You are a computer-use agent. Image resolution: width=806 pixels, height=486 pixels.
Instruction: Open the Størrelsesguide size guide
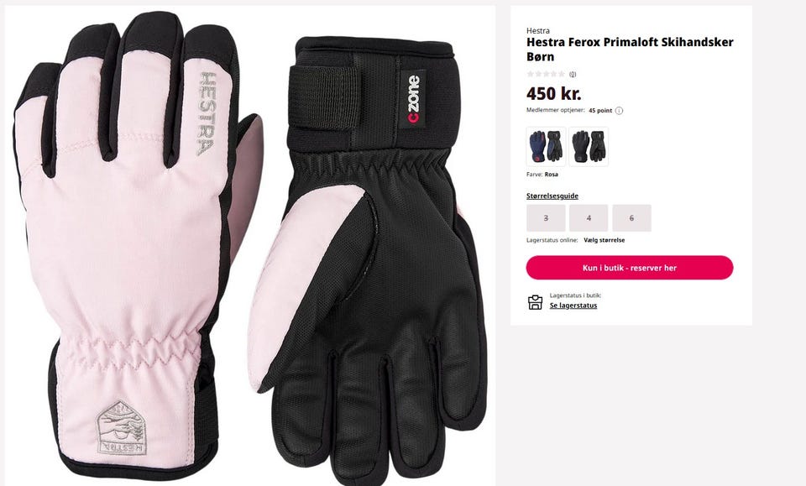point(552,196)
